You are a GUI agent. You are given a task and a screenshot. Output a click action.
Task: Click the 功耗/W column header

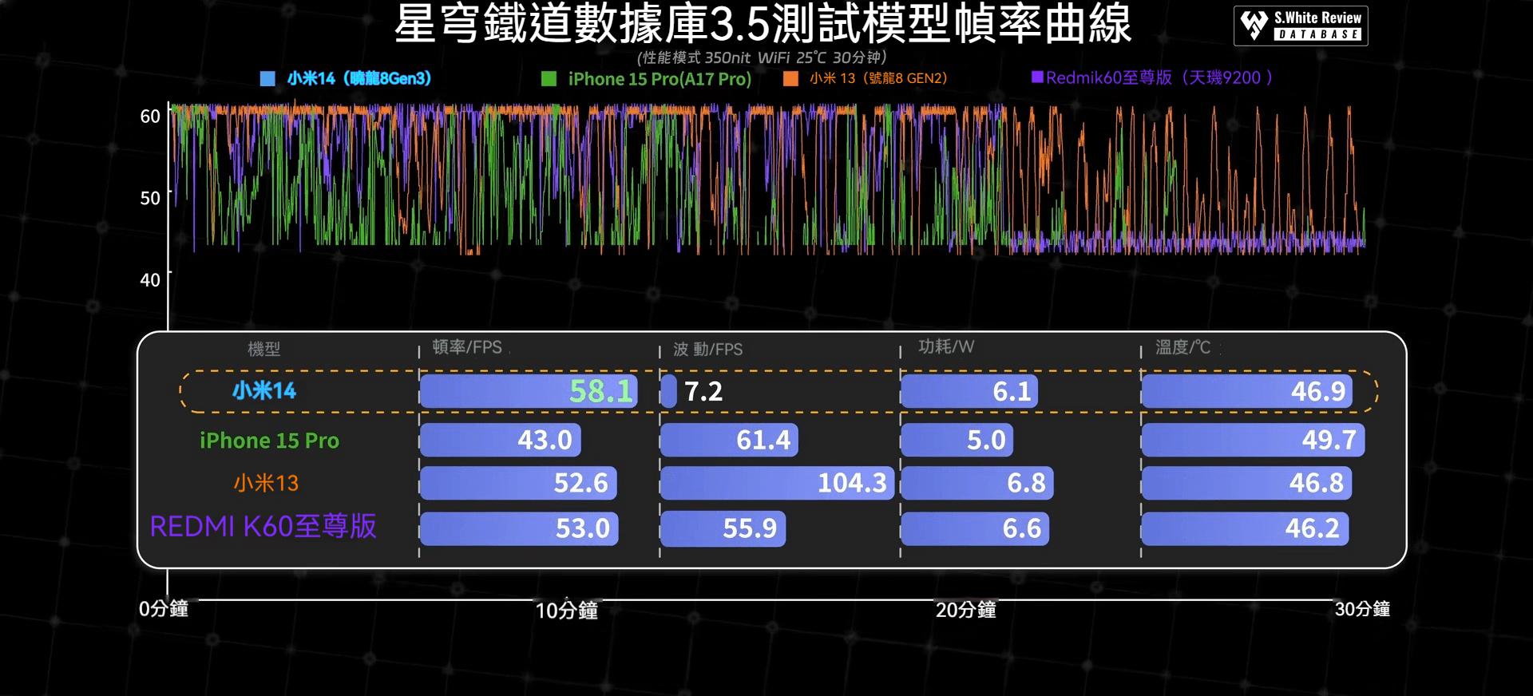[x=946, y=346]
